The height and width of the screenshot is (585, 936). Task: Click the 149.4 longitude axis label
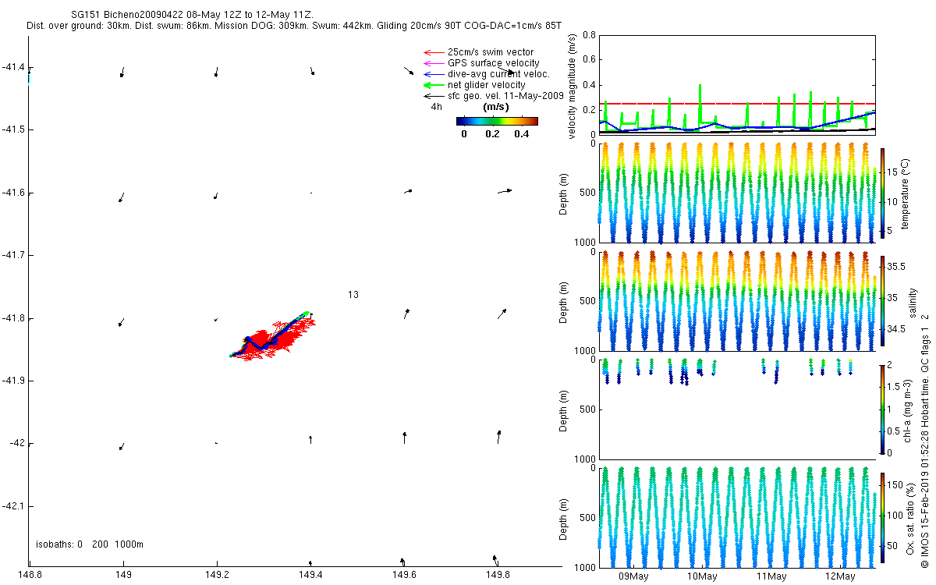click(x=310, y=576)
